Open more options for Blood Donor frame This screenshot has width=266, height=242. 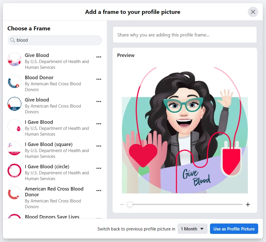[x=99, y=79]
